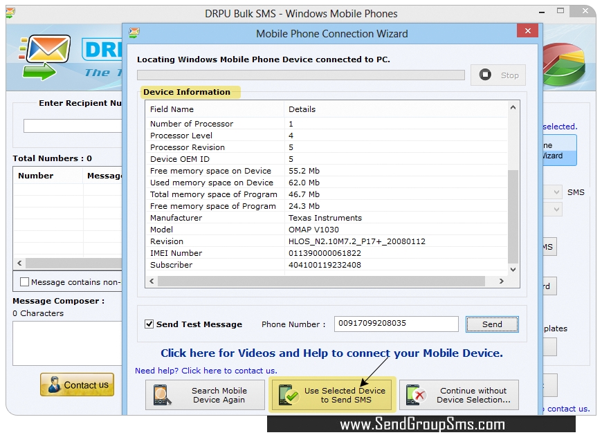Click the Texas Instruments value
Image resolution: width=602 pixels, height=435 pixels.
tap(325, 218)
